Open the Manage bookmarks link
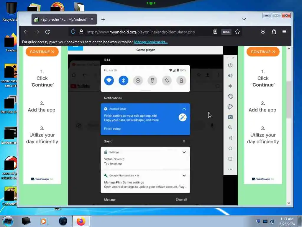The image size is (302, 227). (x=151, y=42)
